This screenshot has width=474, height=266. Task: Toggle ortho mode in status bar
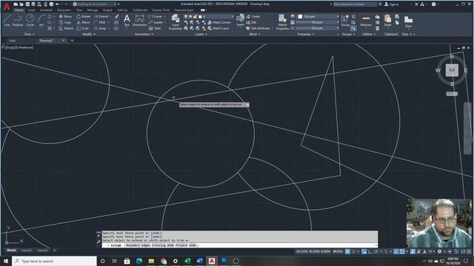[x=370, y=251]
